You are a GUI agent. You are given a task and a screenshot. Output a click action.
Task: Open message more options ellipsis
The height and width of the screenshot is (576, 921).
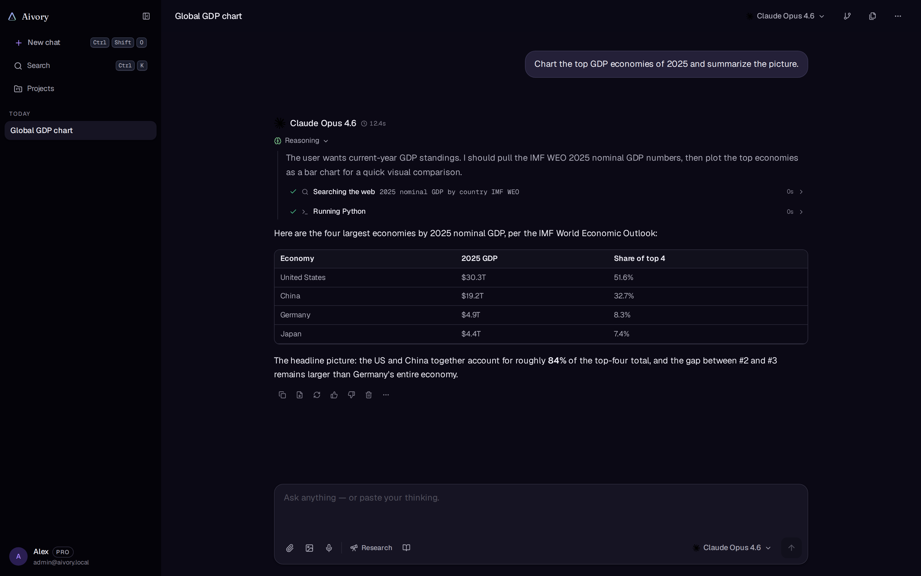coord(386,395)
